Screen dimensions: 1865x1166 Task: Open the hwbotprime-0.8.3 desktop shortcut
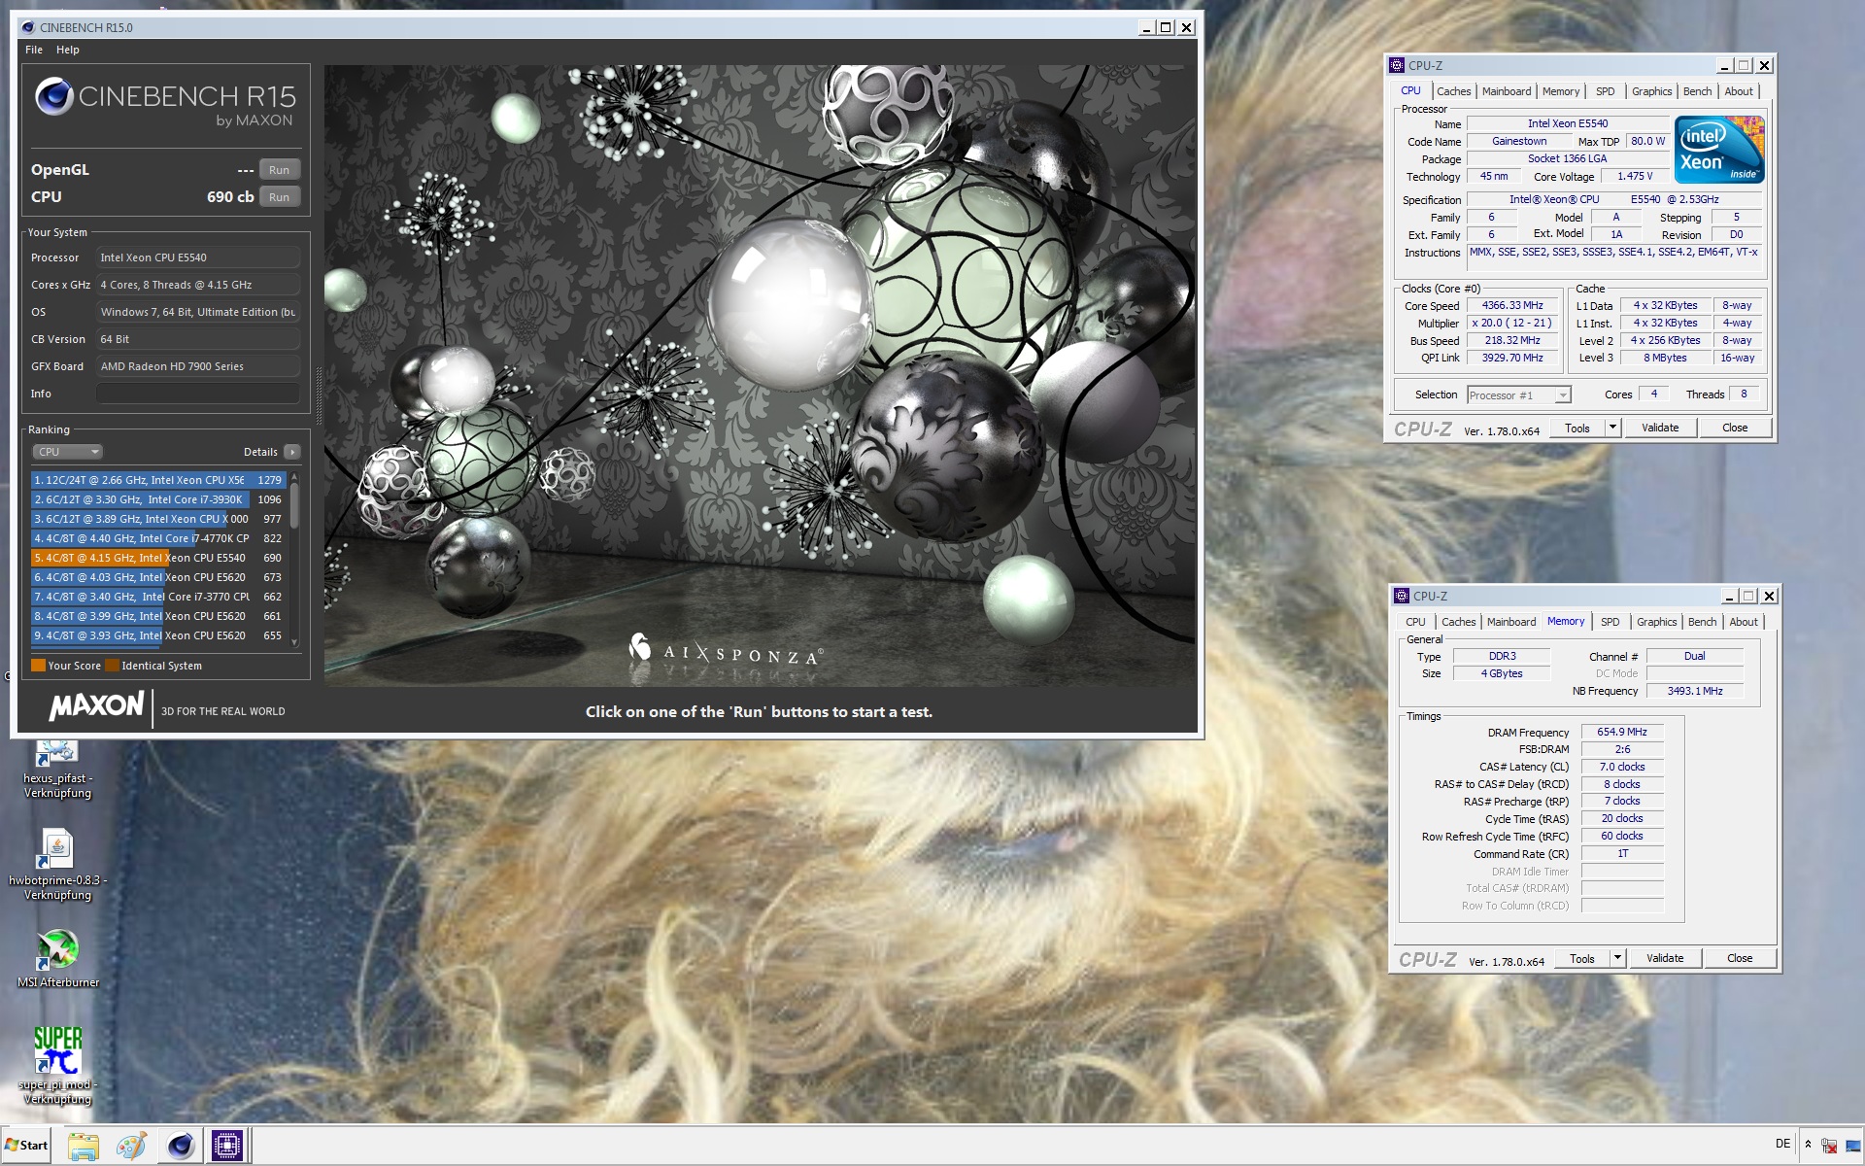(56, 863)
